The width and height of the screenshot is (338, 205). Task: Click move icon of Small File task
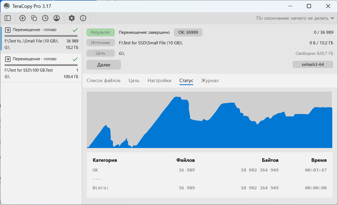8,30
